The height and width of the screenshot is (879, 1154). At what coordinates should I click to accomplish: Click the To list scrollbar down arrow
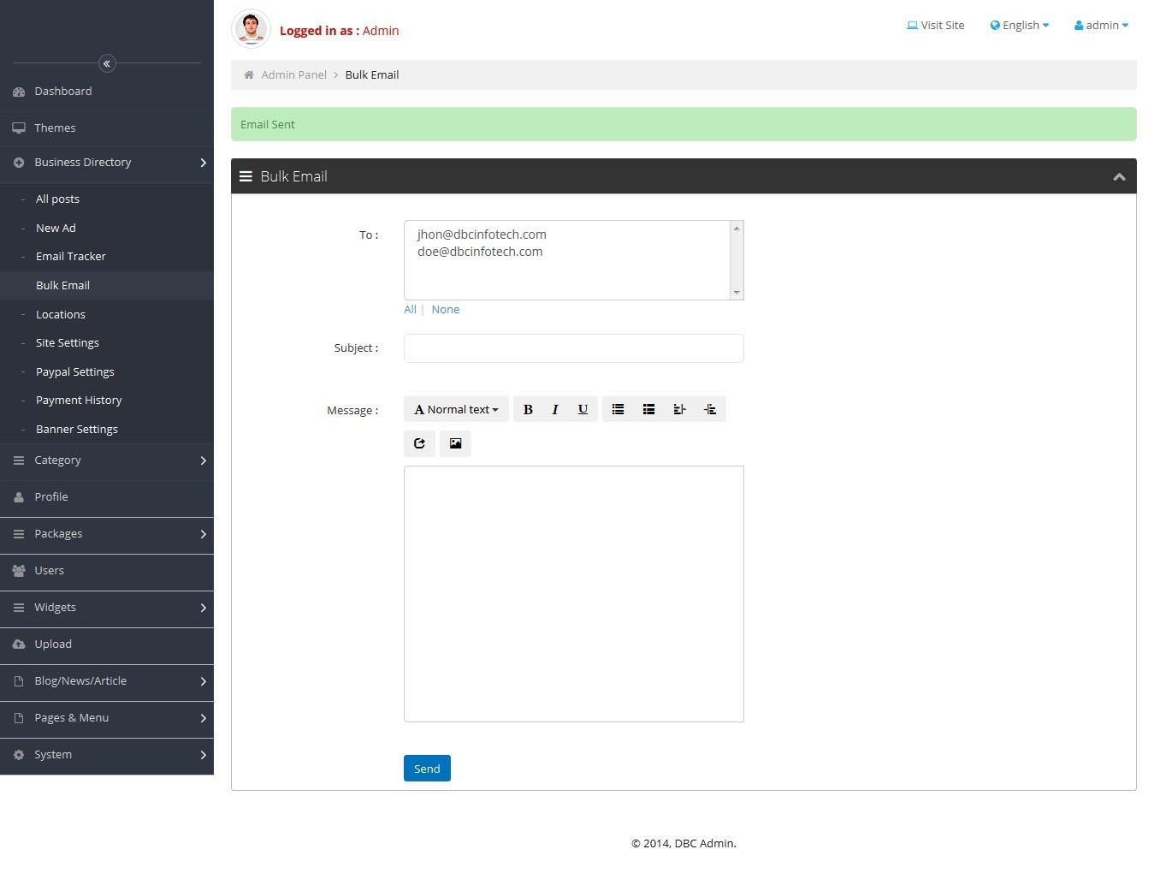coord(737,293)
